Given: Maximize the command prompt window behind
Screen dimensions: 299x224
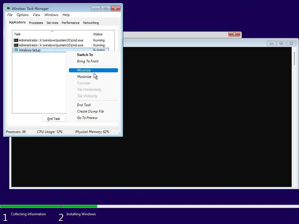Looking at the screenshot, I should pos(281,43).
